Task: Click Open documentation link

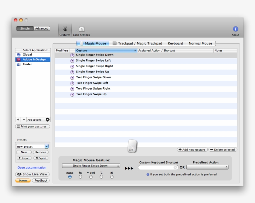Action: (x=32, y=168)
